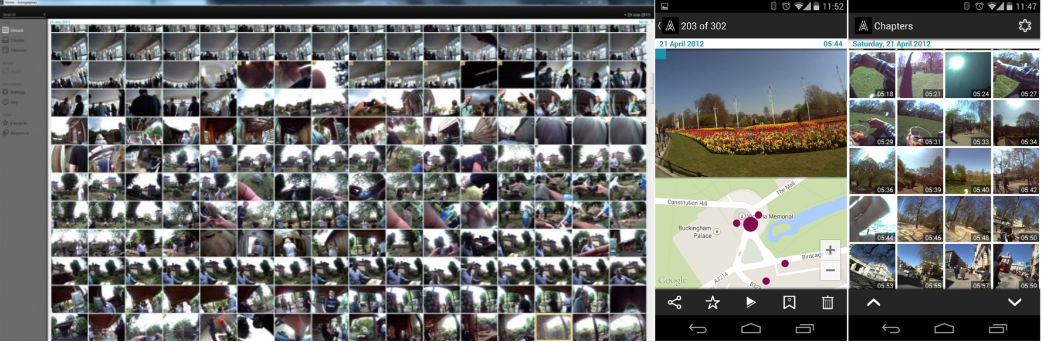Open Chapters thumbnail stamped 05:24
Viewport: 1044px width, 342px height.
[x=968, y=75]
